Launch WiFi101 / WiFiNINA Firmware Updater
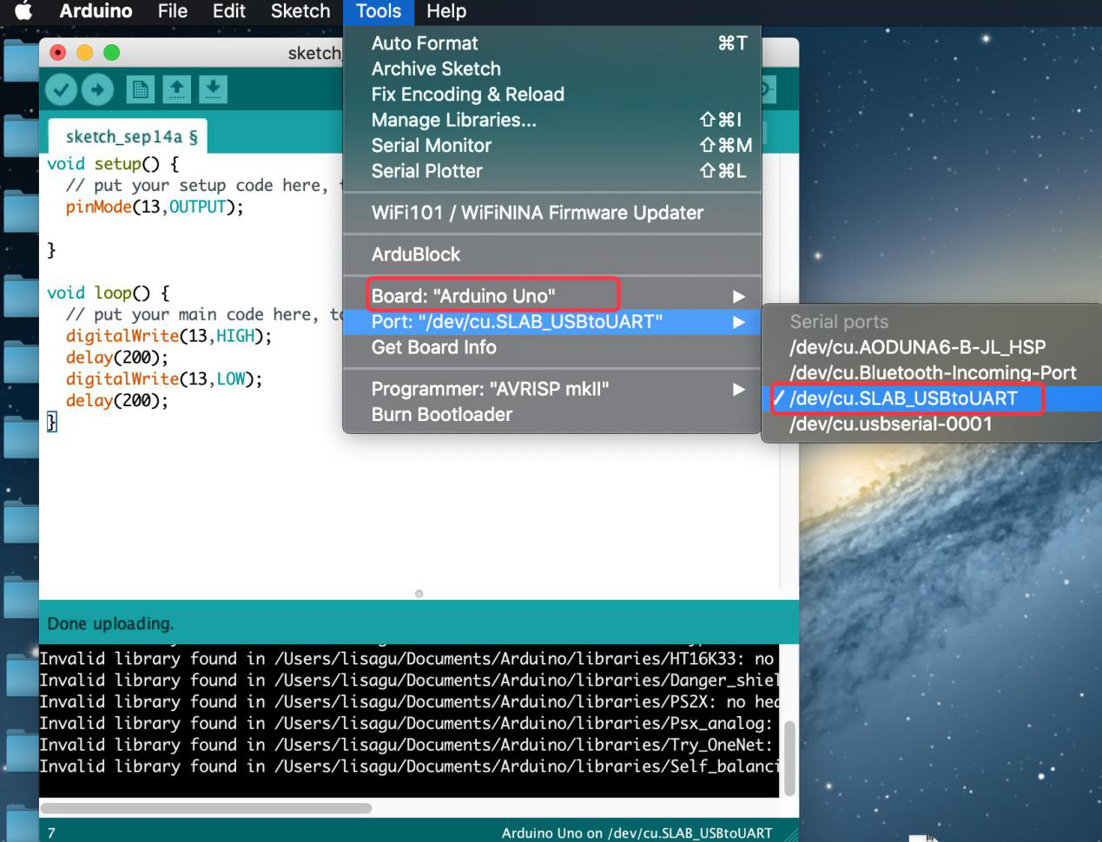Screen dimensions: 1102x842 point(552,213)
